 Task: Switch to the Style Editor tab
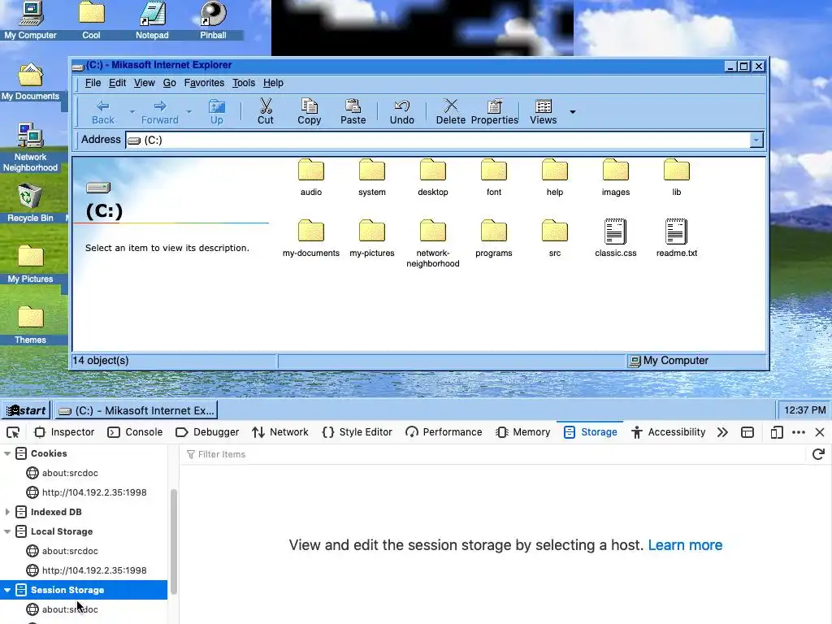tap(357, 432)
